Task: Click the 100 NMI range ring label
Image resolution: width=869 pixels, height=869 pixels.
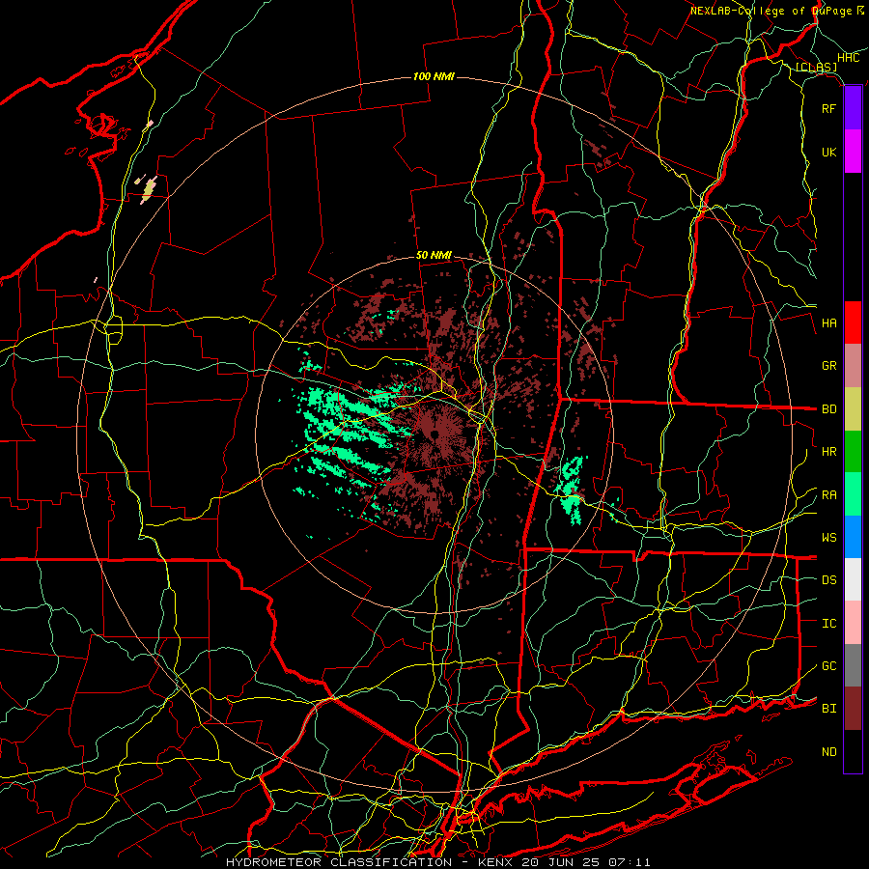Action: 434,76
